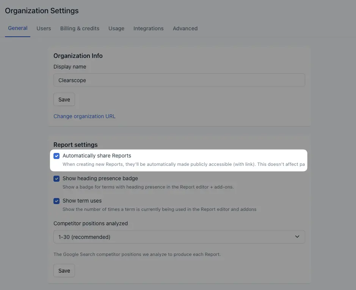
Task: Select the Advanced tab
Action: (185, 28)
